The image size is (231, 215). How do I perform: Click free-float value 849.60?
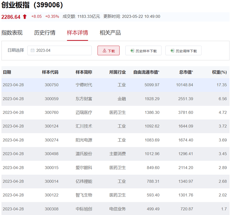[153, 168]
